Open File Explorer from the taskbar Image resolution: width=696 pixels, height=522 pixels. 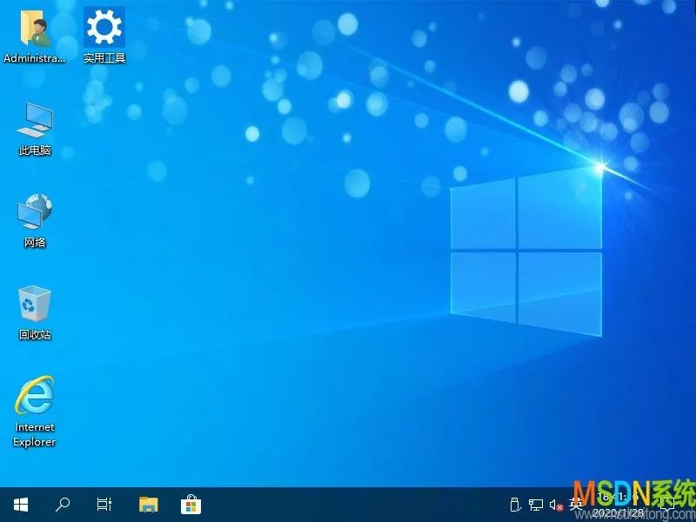[x=148, y=505]
